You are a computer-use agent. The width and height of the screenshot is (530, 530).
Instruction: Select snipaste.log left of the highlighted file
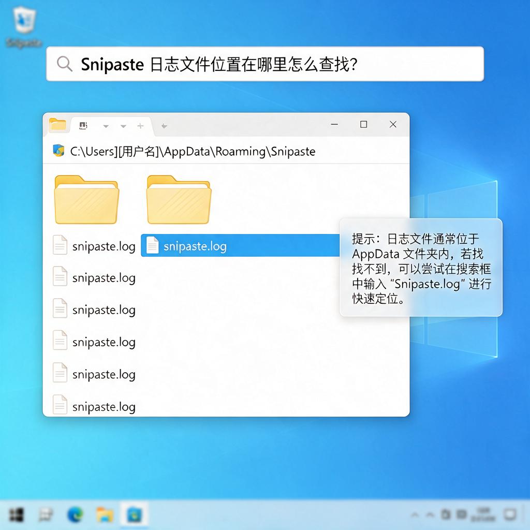94,245
